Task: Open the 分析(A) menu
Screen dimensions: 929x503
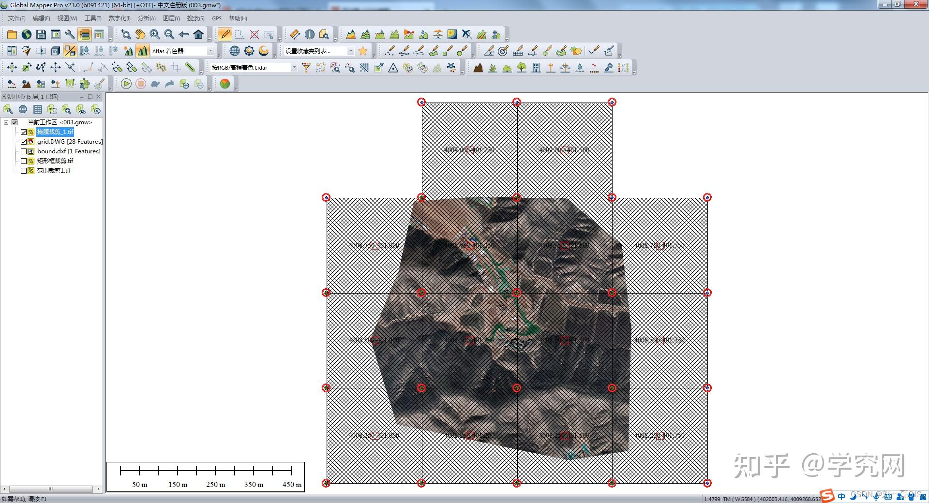Action: tap(147, 18)
